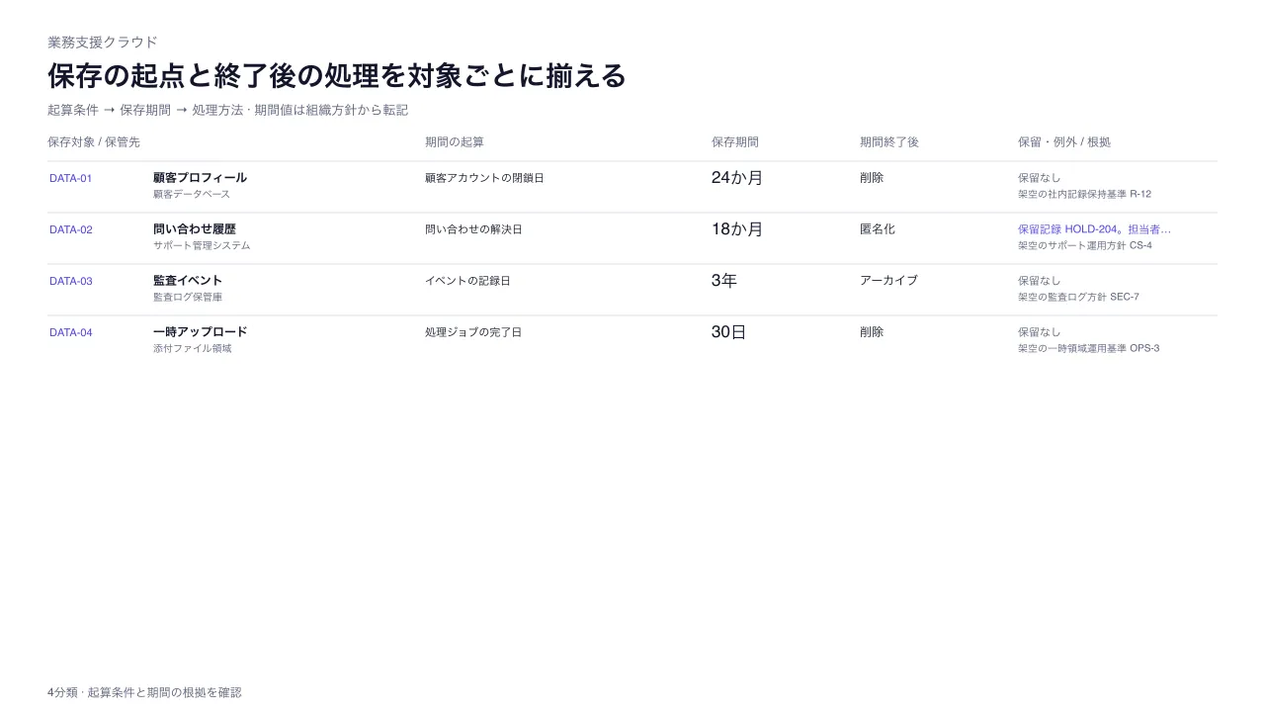Click the 匿名化 cell
Viewport: 1265px width, 712px height.
(878, 229)
